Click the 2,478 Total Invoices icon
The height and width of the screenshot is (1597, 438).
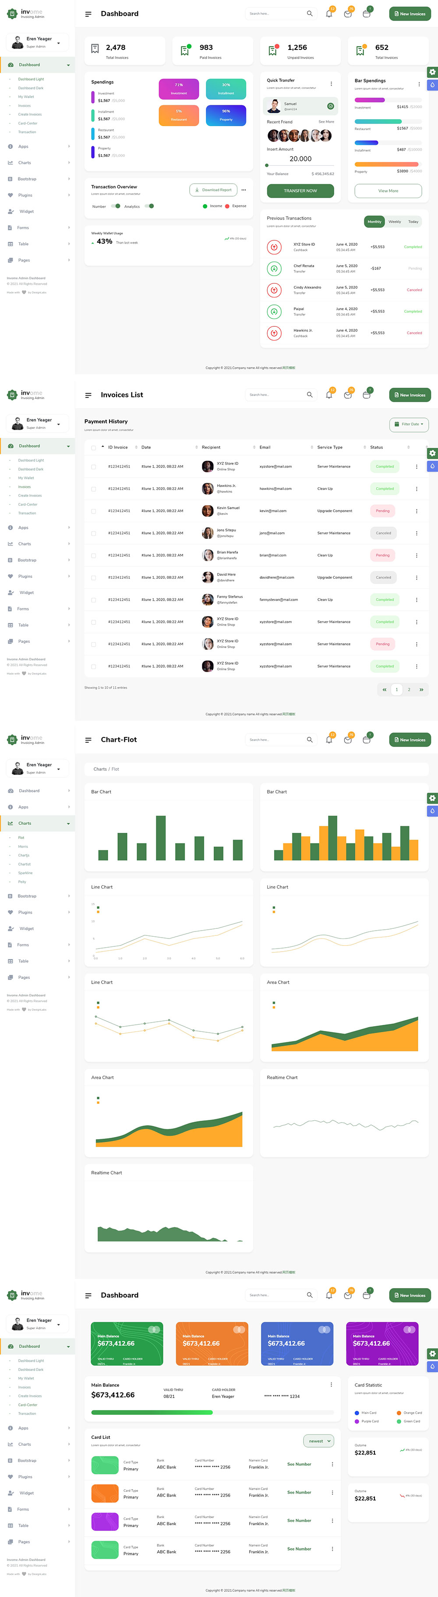(95, 48)
